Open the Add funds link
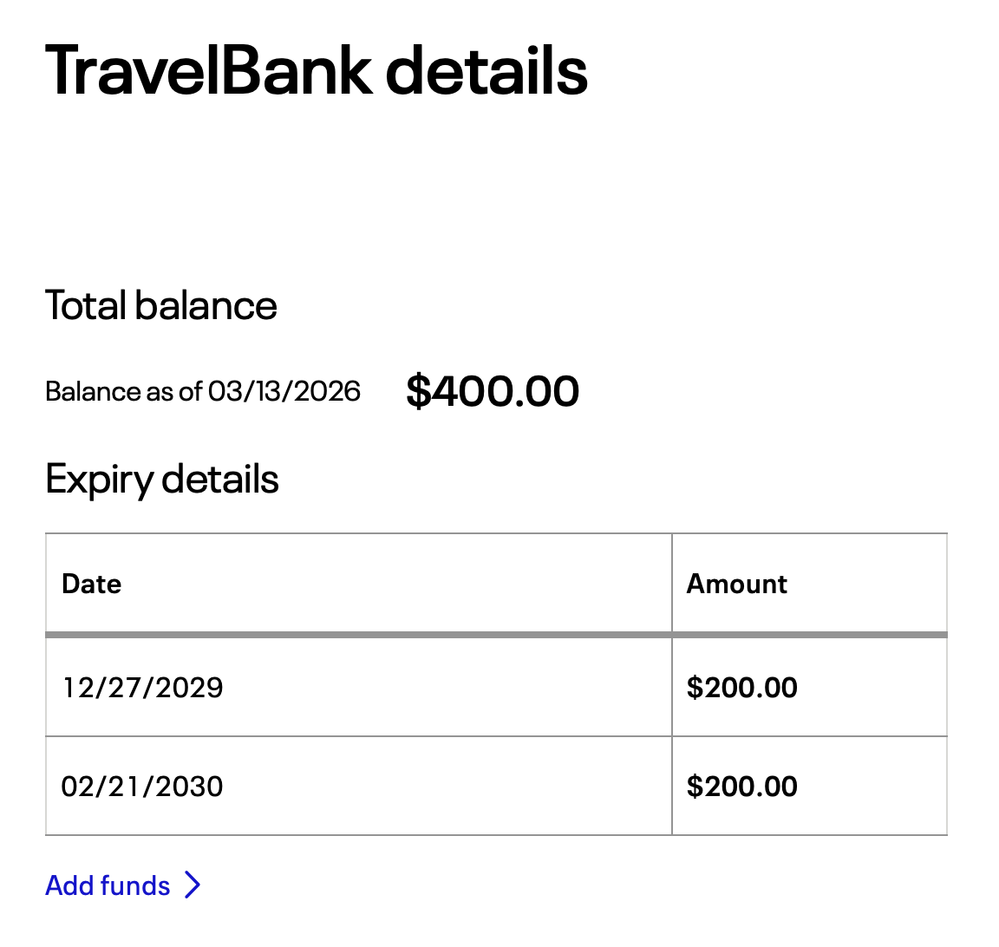 123,885
